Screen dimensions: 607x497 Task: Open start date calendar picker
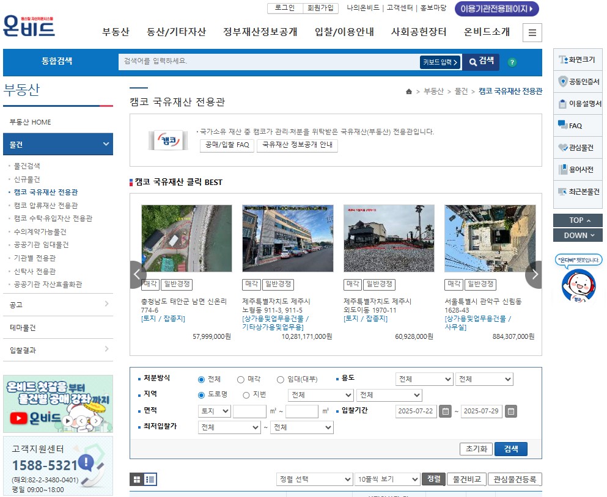coord(446,411)
